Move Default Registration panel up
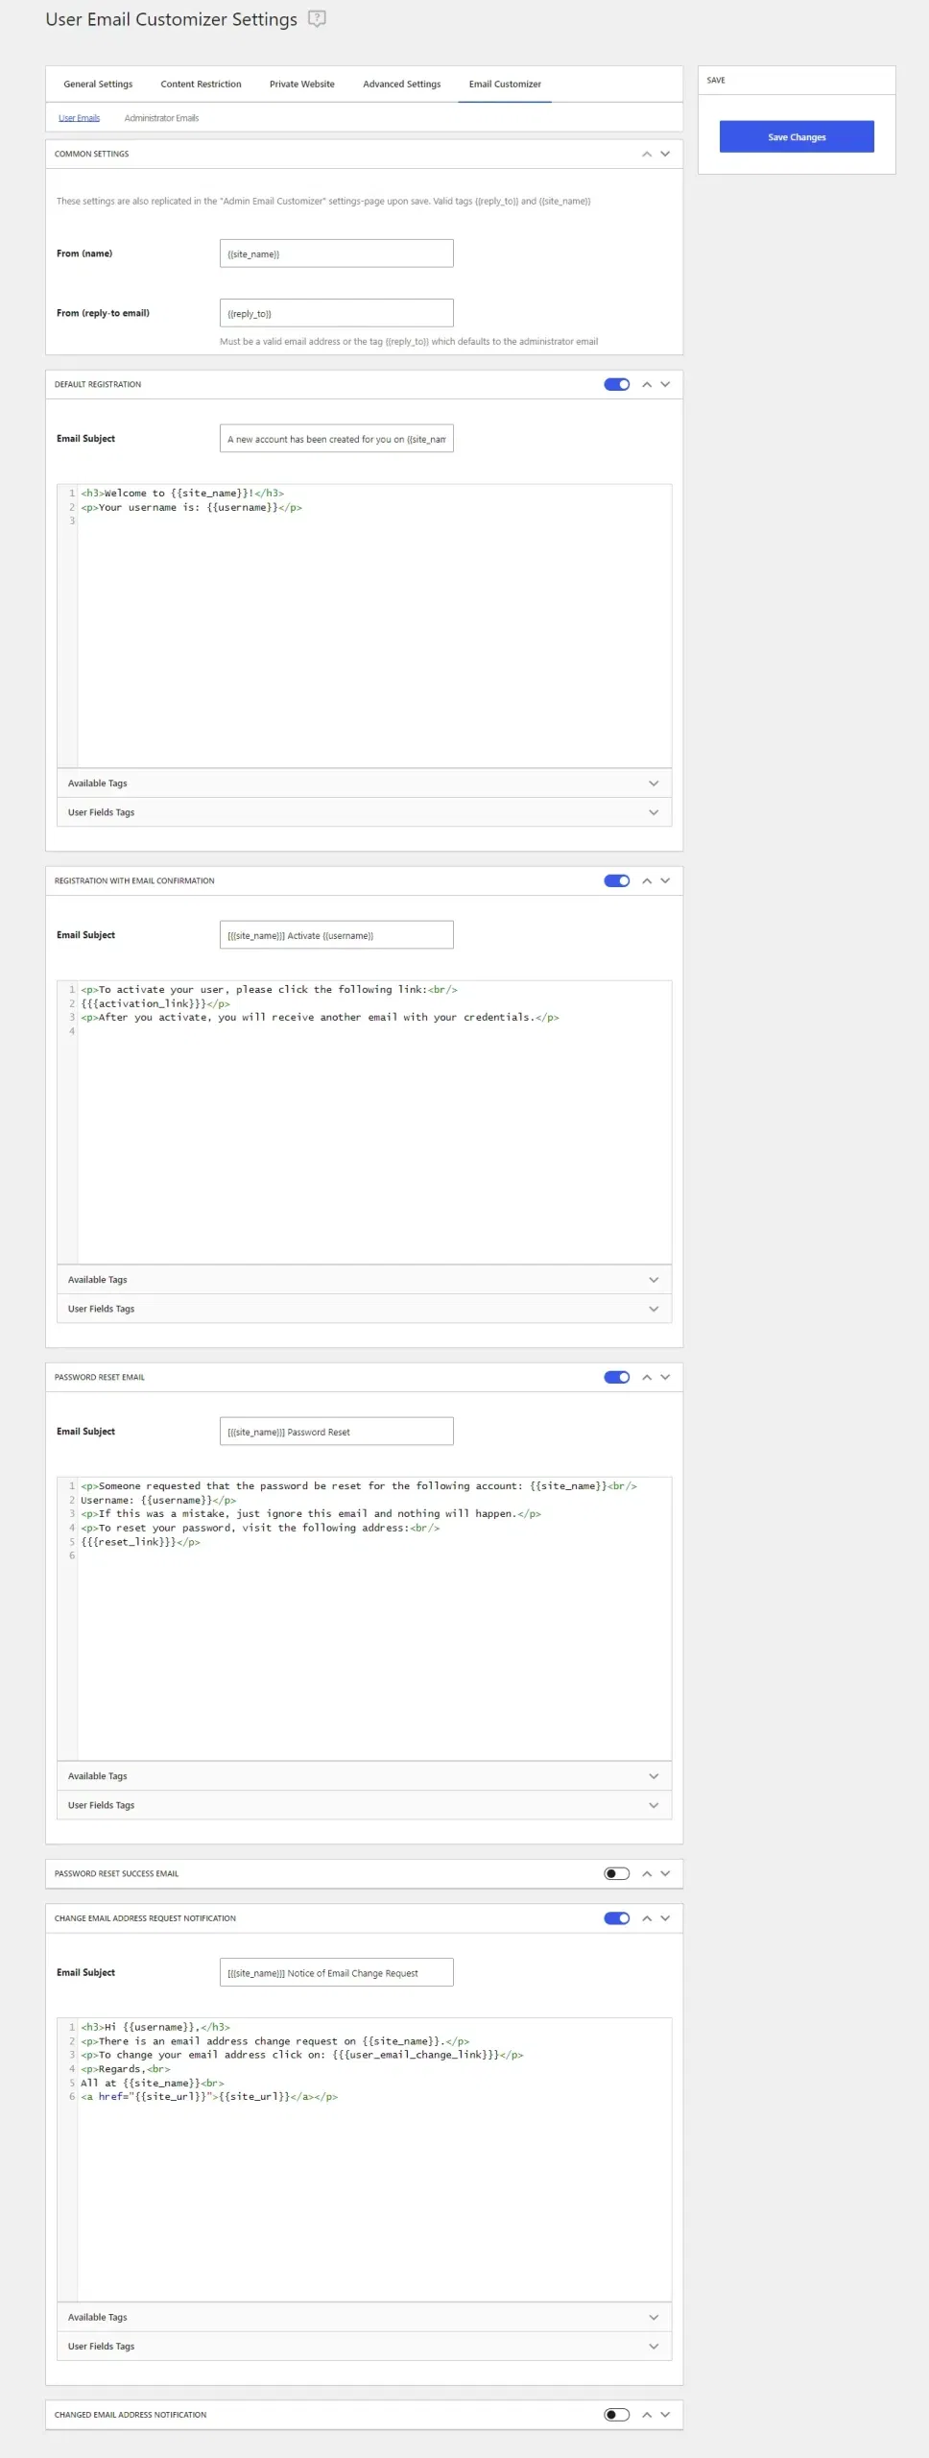Viewport: 929px width, 2458px height. coord(647,385)
